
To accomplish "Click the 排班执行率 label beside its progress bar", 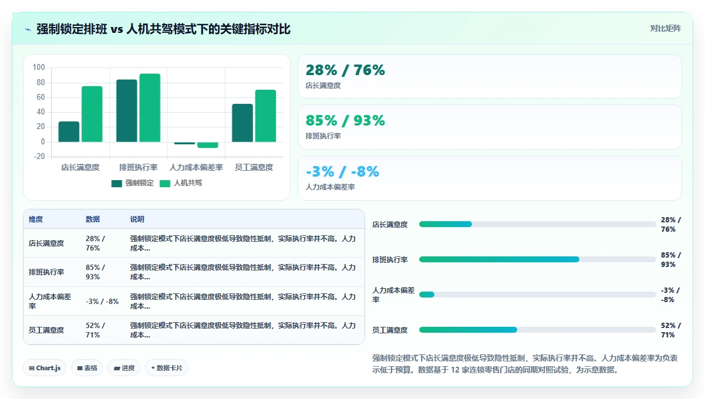I will [x=390, y=260].
